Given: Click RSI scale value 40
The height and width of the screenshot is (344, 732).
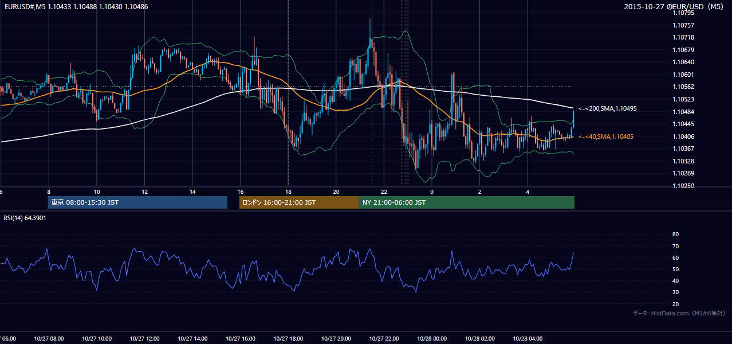Looking at the screenshot, I should tap(675, 281).
